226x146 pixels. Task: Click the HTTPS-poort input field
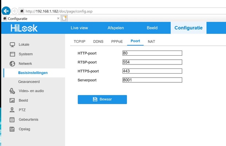(x=152, y=71)
